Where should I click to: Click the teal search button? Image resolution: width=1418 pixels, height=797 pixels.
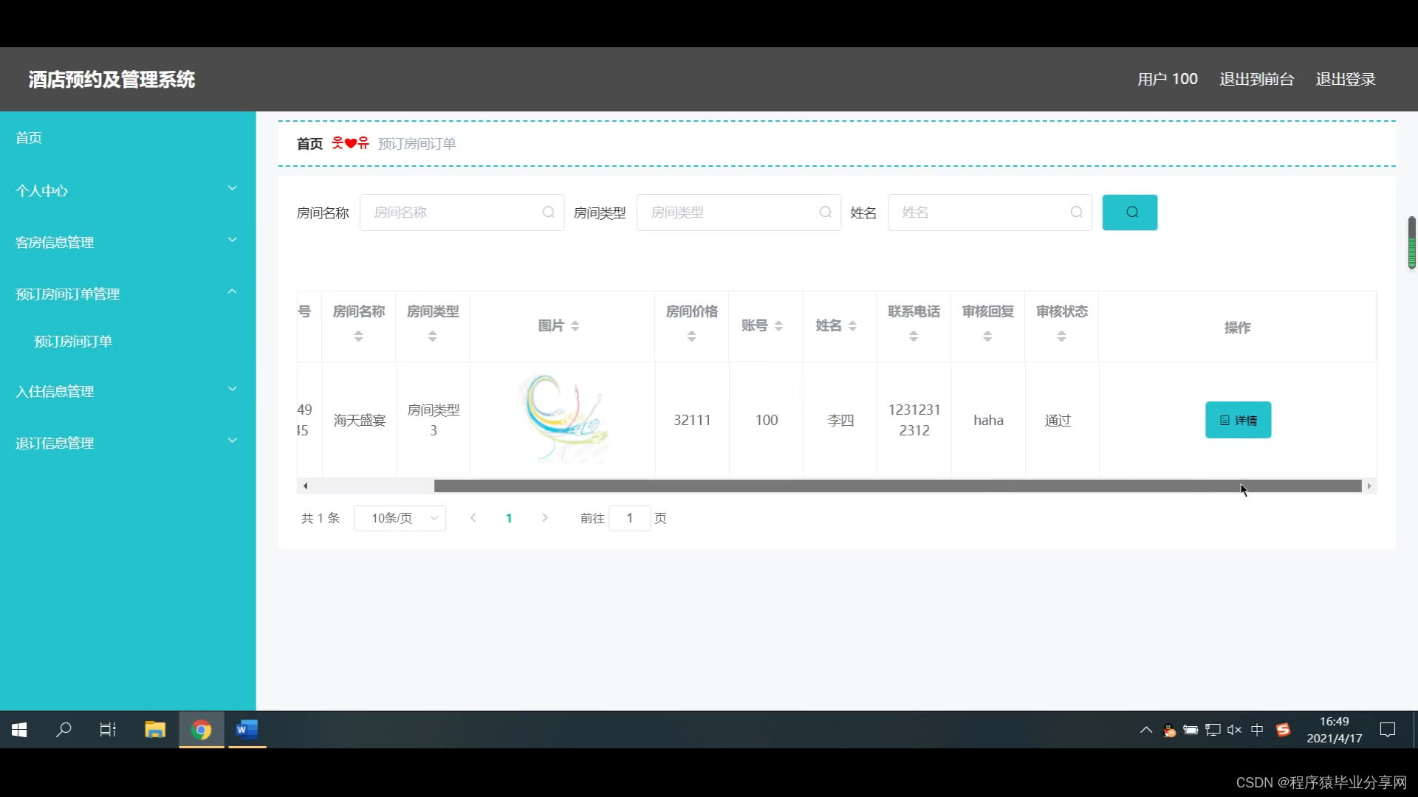pyautogui.click(x=1129, y=213)
